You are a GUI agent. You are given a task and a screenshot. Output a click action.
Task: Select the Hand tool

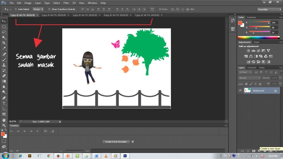4,120
